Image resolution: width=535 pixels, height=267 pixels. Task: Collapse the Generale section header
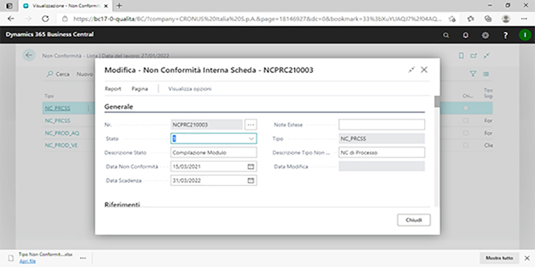[x=119, y=106]
